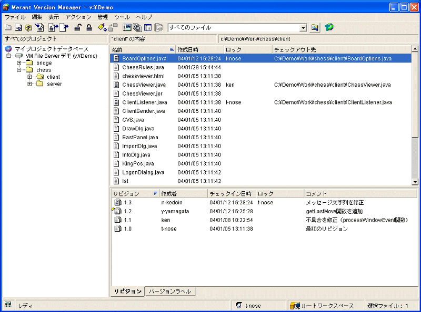Image resolution: width=421 pixels, height=312 pixels.
Task: Open the すべてのファイル filter dropdown arrow
Action: point(303,28)
